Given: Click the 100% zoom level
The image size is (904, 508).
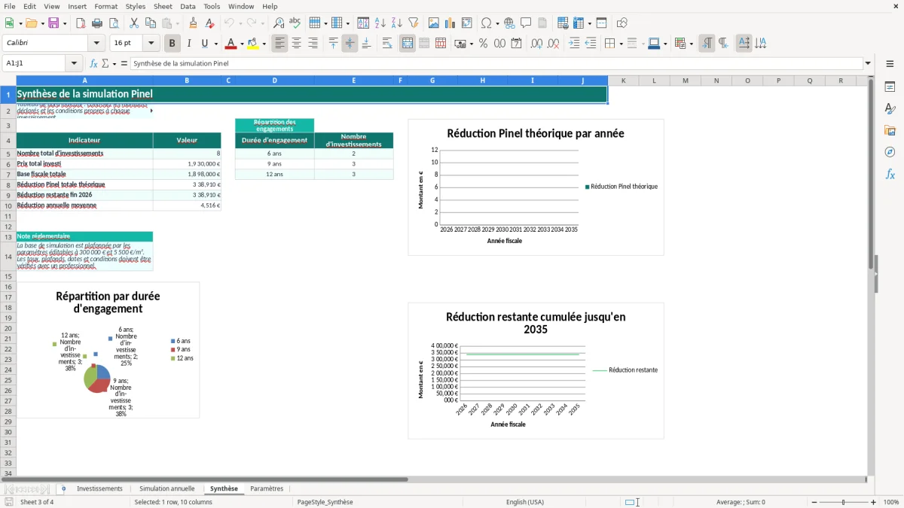Looking at the screenshot, I should [891, 502].
